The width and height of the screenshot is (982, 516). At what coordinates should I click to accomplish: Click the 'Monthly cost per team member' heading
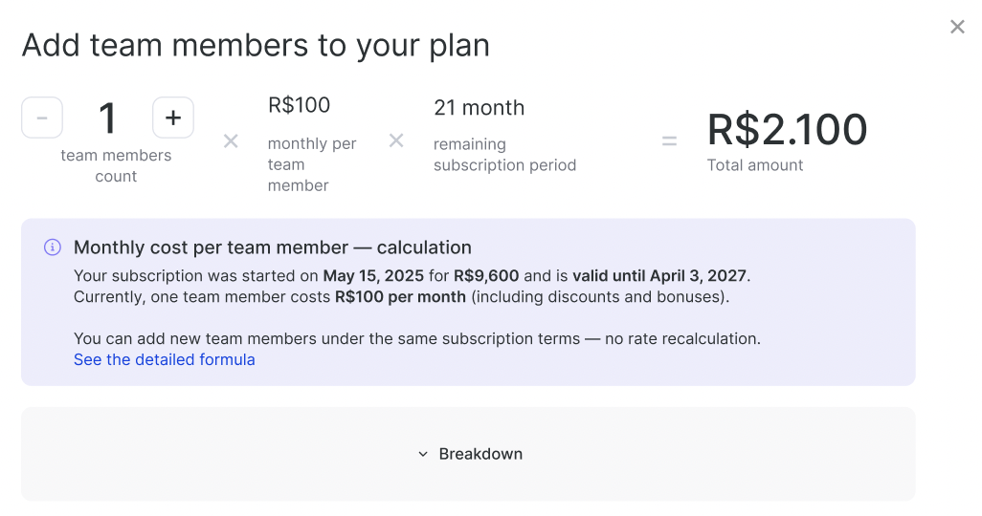click(x=272, y=247)
